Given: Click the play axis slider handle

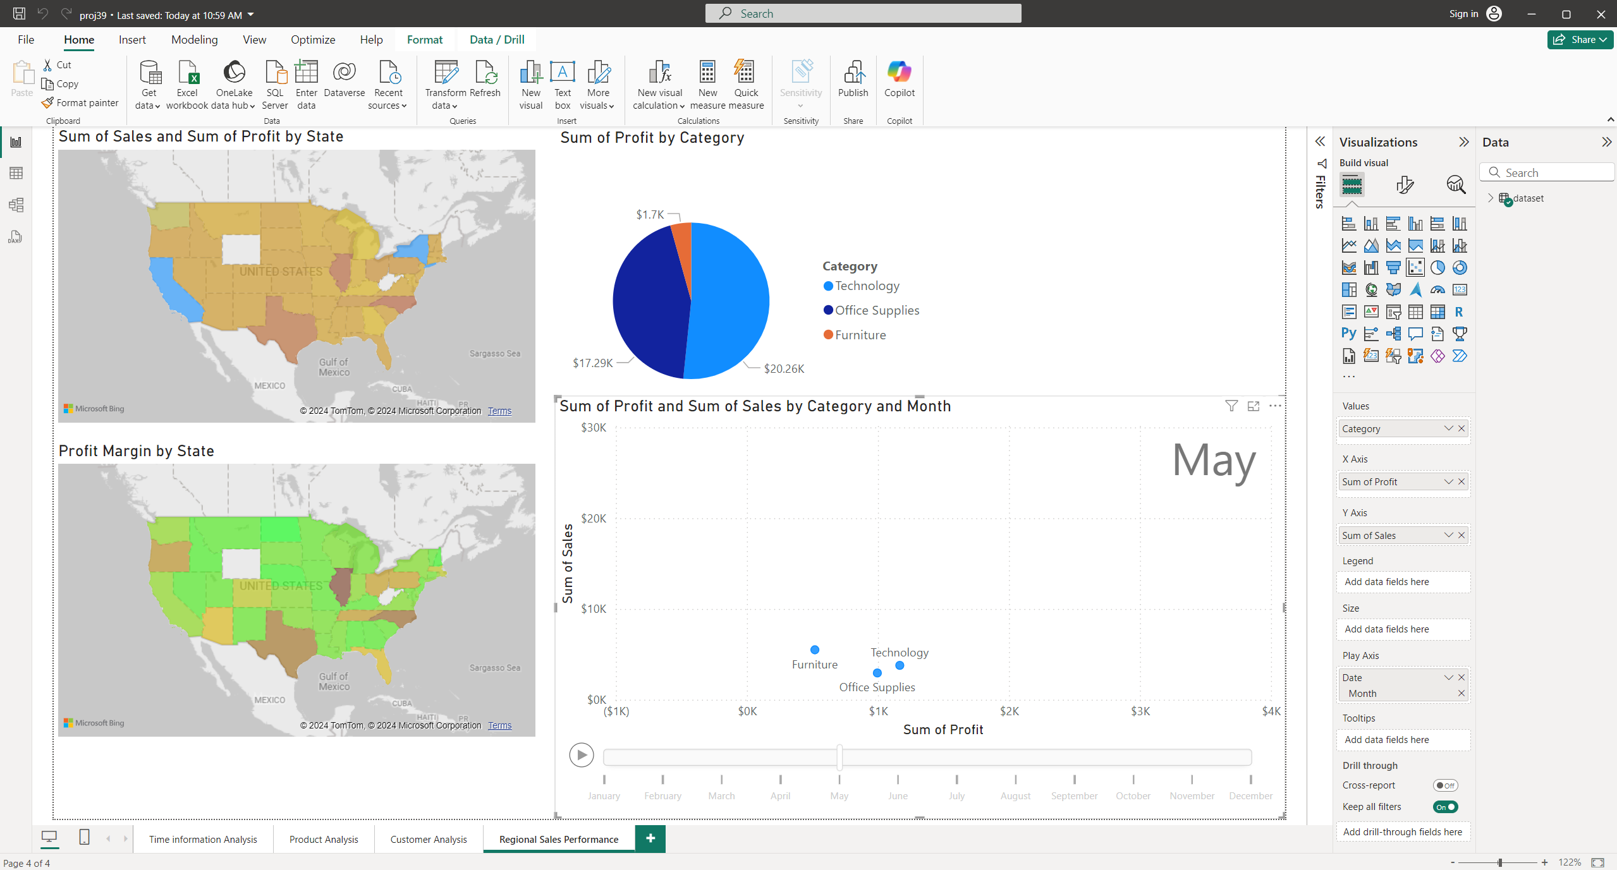Looking at the screenshot, I should (839, 757).
